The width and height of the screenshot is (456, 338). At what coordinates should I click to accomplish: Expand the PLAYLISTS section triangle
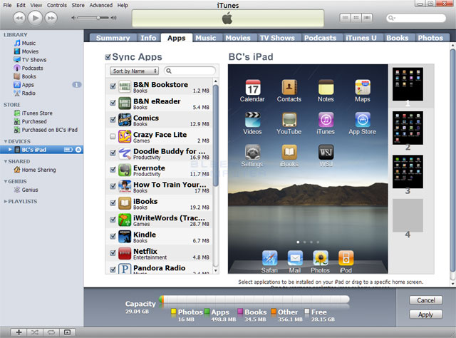point(6,202)
